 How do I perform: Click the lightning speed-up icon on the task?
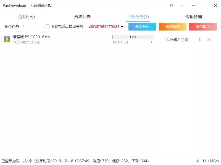pos(151,42)
